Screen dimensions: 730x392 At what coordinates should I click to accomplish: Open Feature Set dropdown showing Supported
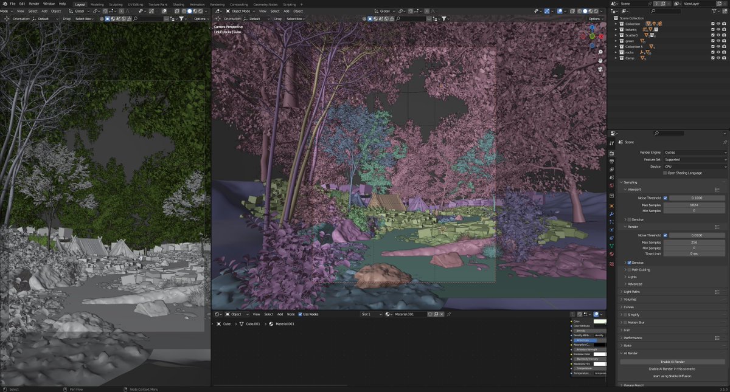click(x=695, y=160)
